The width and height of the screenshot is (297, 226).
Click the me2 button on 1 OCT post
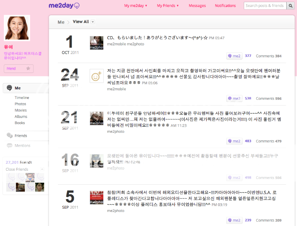tap(234, 56)
